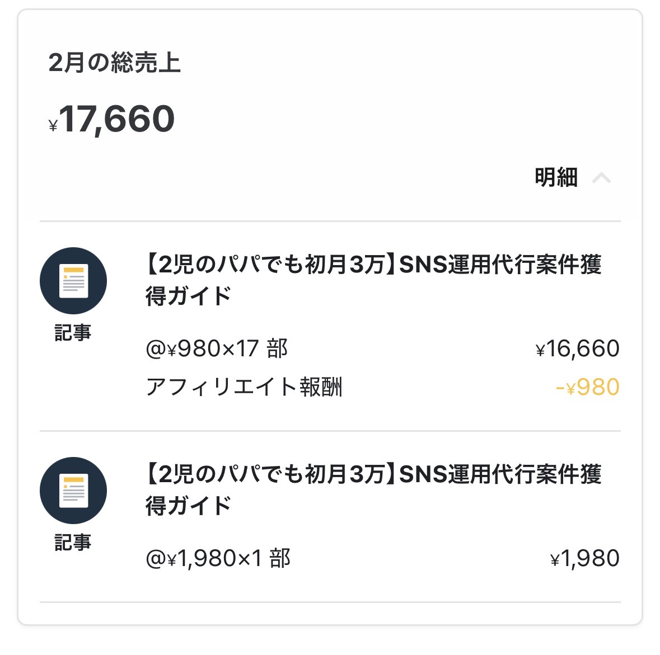Viewport: 660px width, 655px height.
Task: Click the 明細 label
Action: (555, 178)
